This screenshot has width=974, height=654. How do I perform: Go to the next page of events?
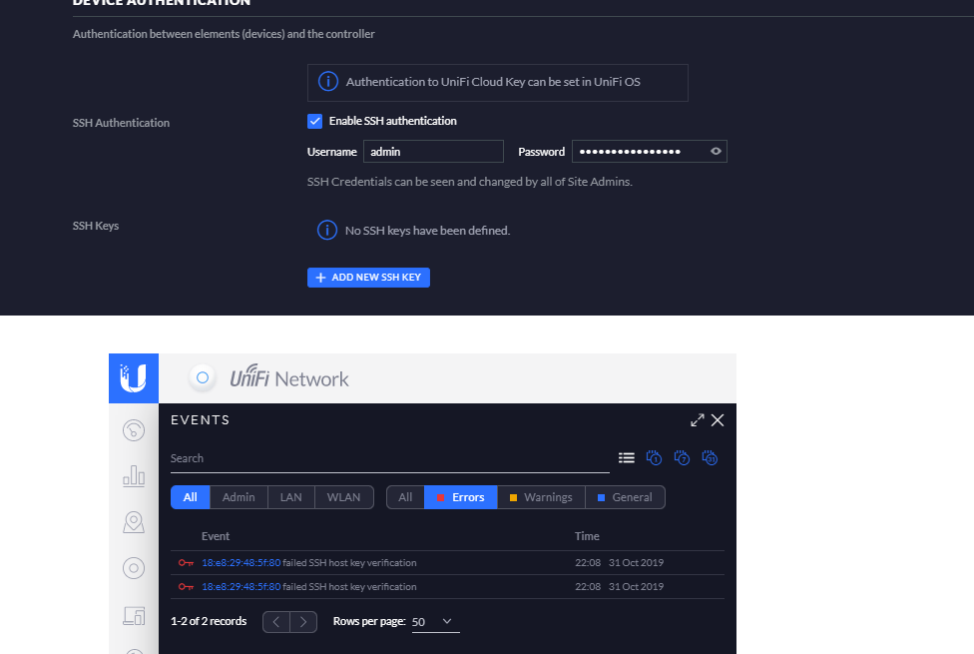(x=303, y=622)
